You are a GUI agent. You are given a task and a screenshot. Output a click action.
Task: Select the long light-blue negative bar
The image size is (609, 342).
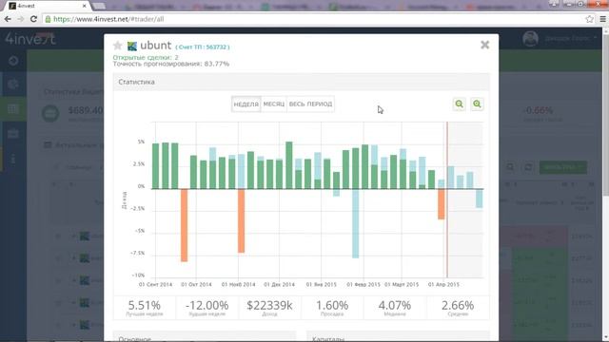(355, 223)
